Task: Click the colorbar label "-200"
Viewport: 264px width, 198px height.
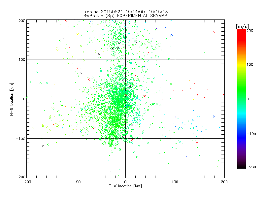Action: click(251, 167)
